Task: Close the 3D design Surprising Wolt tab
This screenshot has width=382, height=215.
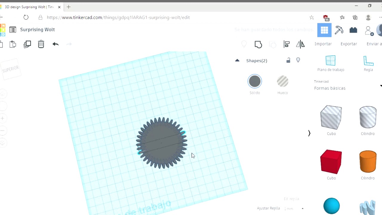Action: pos(59,7)
